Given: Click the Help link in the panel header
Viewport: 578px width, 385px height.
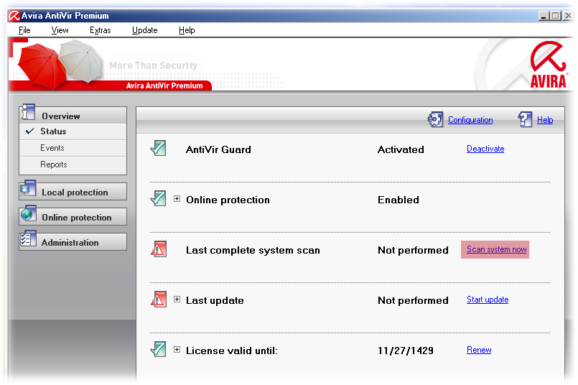Looking at the screenshot, I should (545, 120).
